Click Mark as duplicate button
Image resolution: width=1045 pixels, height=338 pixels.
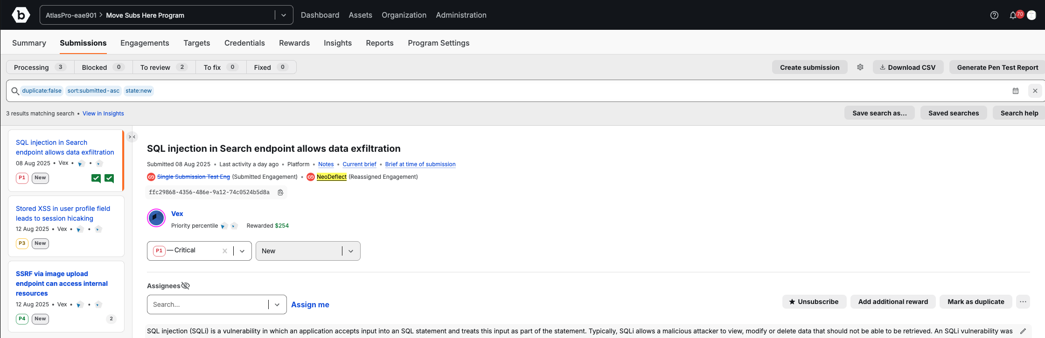point(976,302)
